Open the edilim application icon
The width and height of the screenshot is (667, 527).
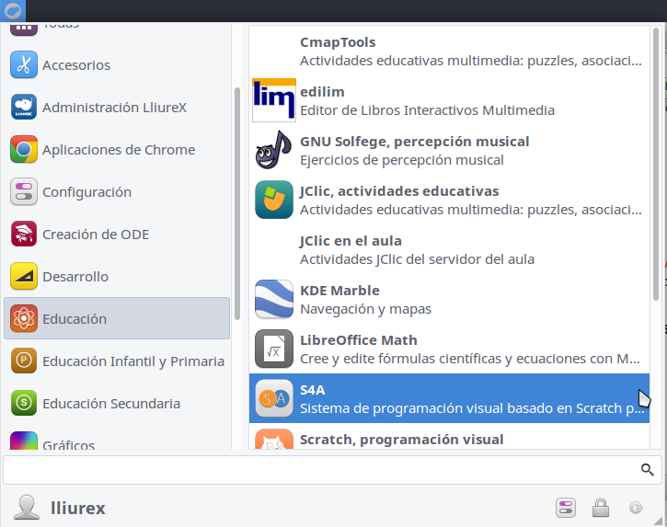click(273, 100)
